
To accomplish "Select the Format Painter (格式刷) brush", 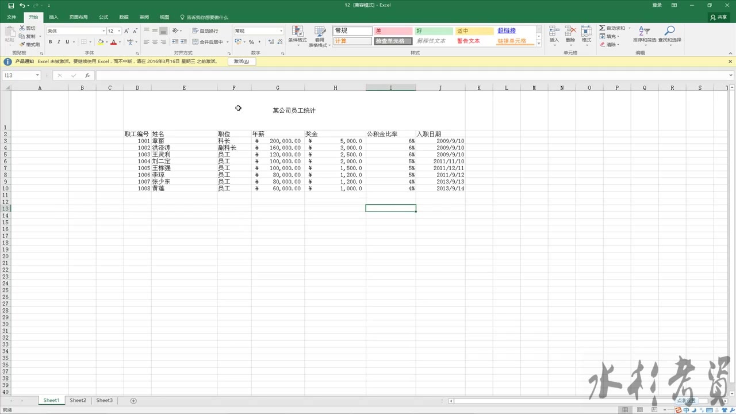I will coord(22,44).
